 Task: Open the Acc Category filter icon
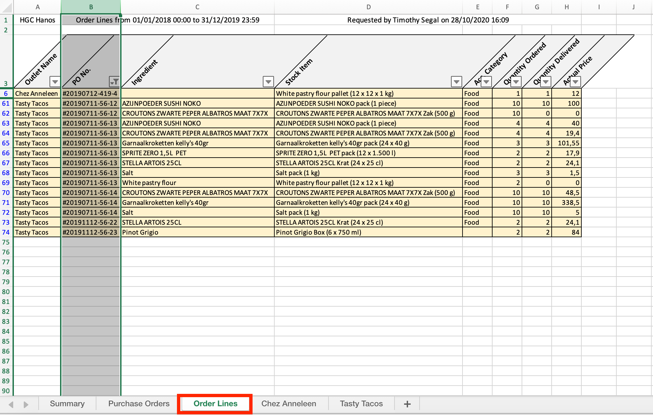click(x=486, y=81)
